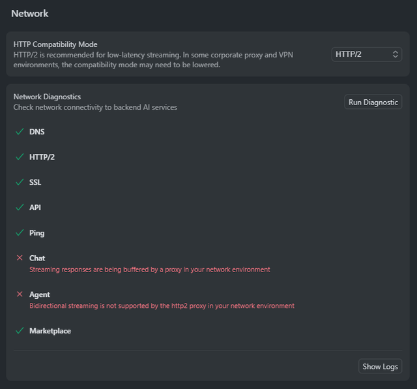Click the Marketplace diagnostic label
This screenshot has height=389, width=417.
(50, 331)
